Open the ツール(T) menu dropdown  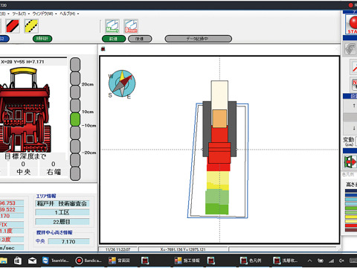(21, 13)
